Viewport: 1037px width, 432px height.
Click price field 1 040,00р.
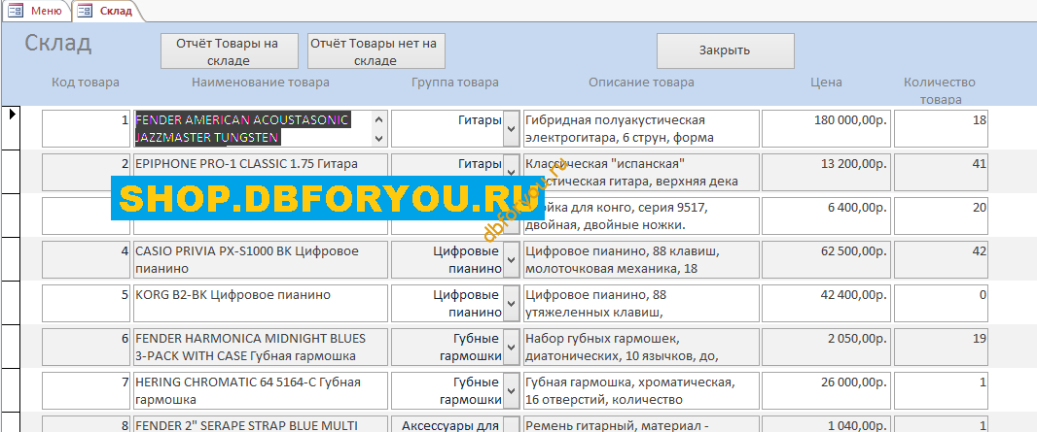825,424
